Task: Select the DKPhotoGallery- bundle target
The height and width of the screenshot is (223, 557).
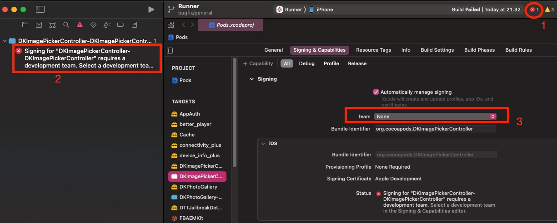Action: (197, 197)
